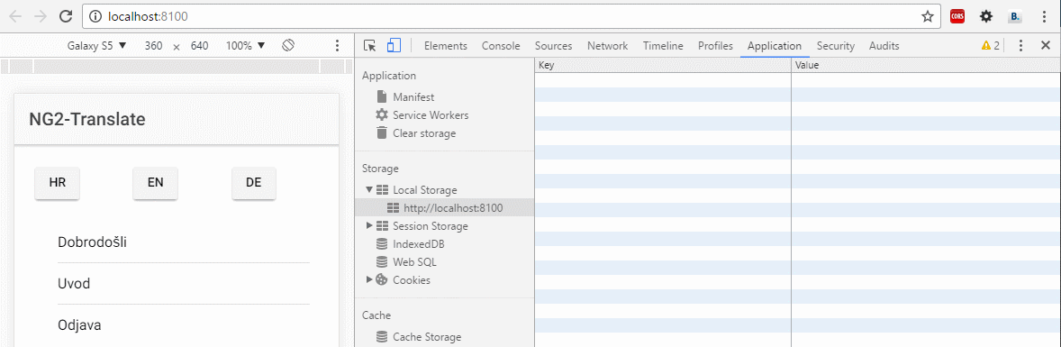The width and height of the screenshot is (1061, 347).
Task: Click the NG2-Translate card header
Action: pos(176,119)
